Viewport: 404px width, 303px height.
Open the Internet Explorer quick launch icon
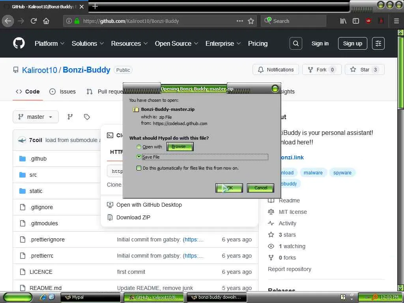(43, 297)
